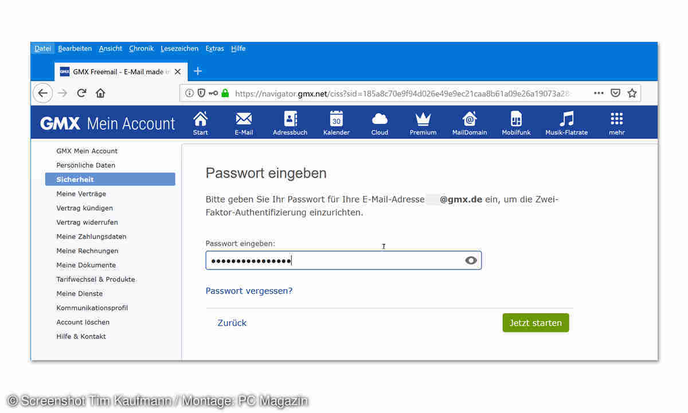Image resolution: width=688 pixels, height=413 pixels.
Task: Go to the GMX Start home icon
Action: [x=201, y=119]
